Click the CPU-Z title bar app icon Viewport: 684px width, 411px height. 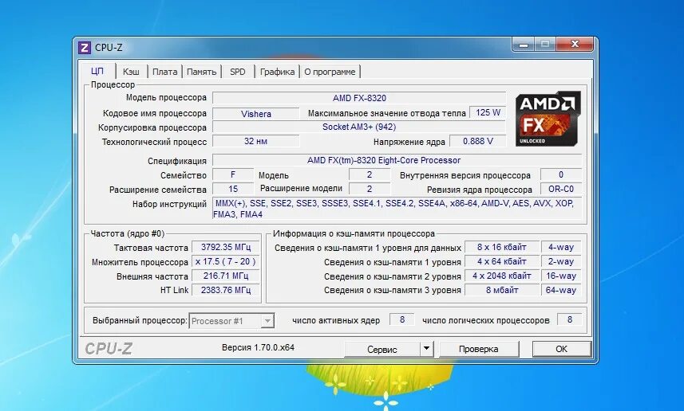click(x=84, y=48)
